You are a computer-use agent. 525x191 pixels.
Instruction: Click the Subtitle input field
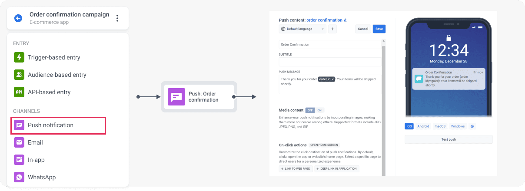(329, 62)
